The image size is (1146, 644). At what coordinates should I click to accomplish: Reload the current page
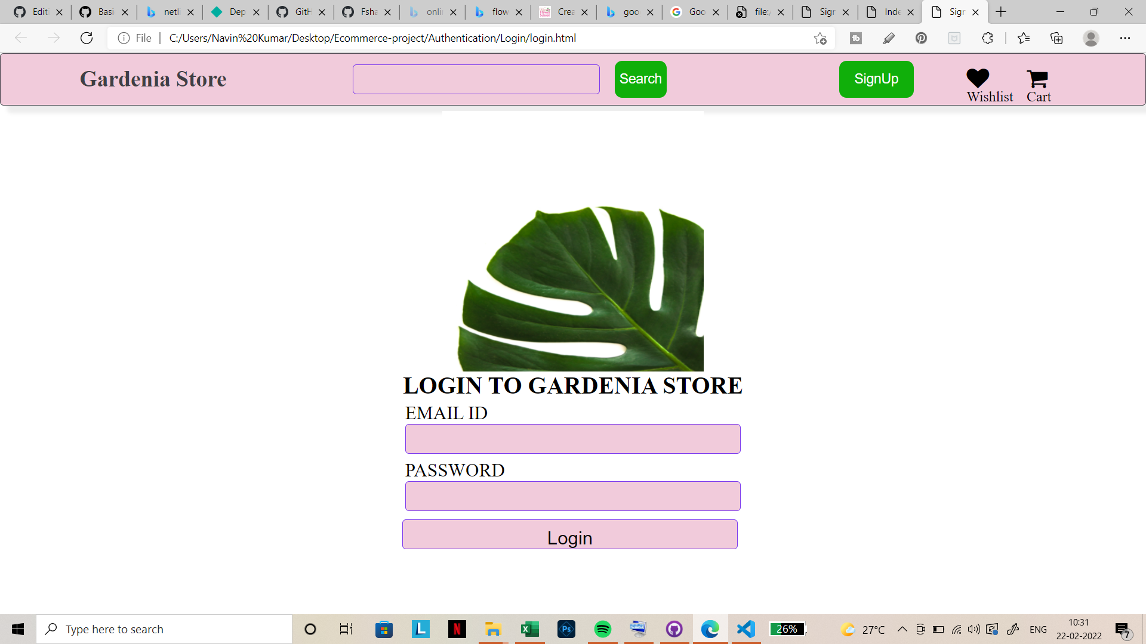87,38
